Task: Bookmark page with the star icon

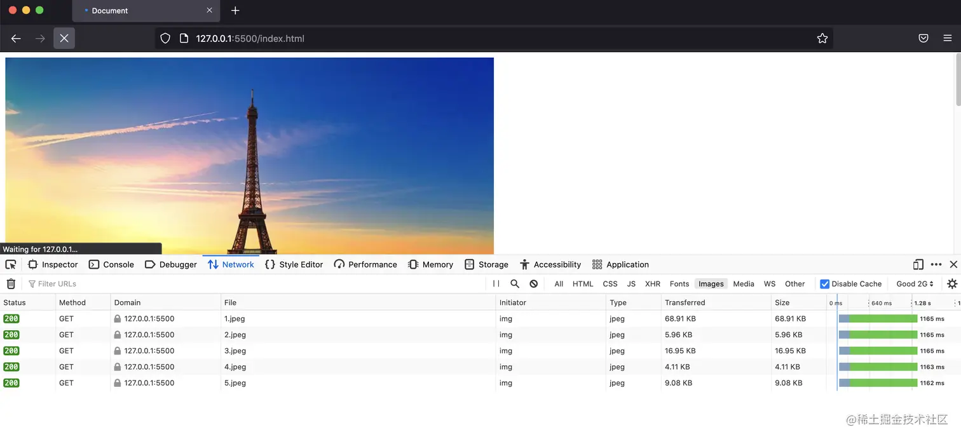Action: [x=822, y=38]
